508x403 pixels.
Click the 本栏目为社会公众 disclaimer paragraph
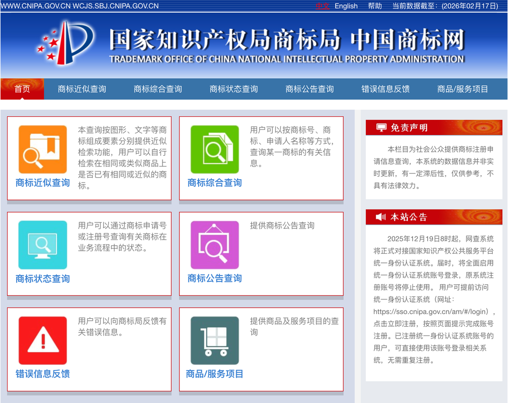click(x=433, y=167)
